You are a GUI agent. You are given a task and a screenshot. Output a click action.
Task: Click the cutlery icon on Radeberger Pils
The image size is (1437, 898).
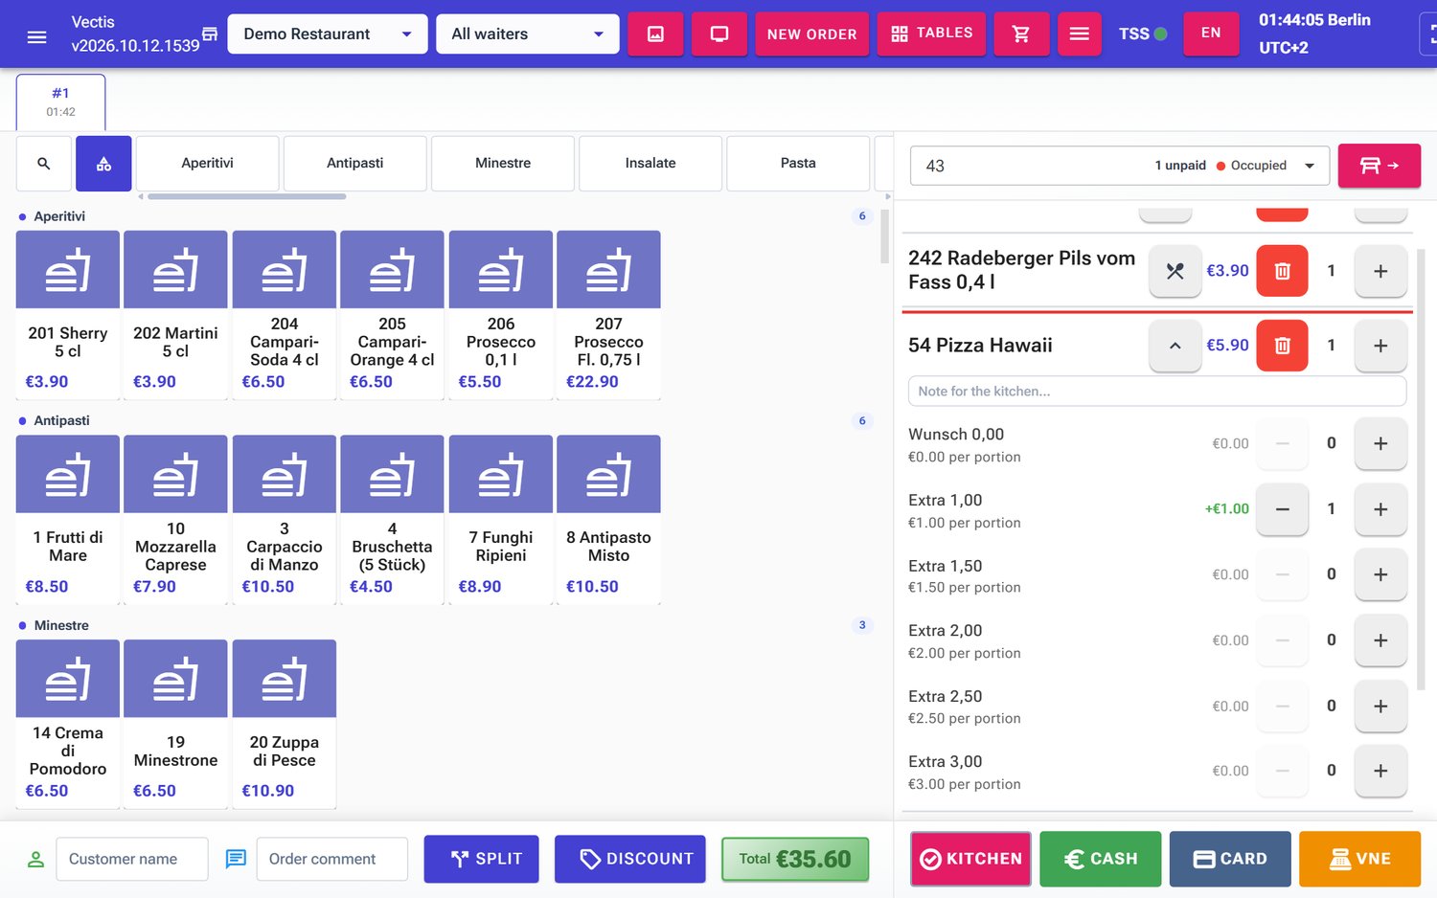click(1175, 271)
